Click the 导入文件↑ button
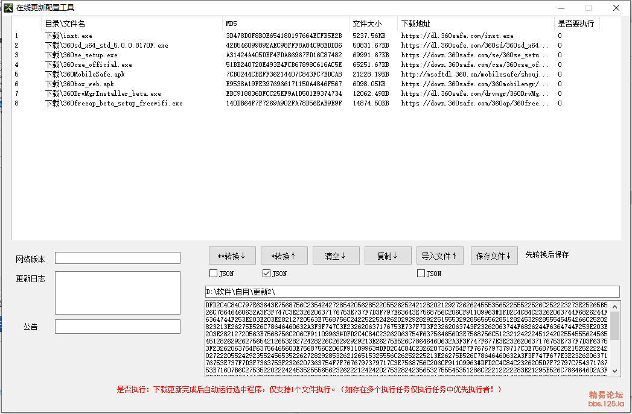Screen dimensions: 632x414 pos(439,256)
